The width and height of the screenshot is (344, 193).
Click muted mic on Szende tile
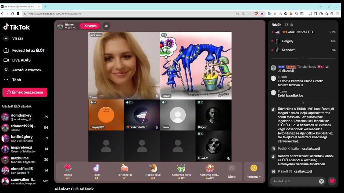click(228, 159)
